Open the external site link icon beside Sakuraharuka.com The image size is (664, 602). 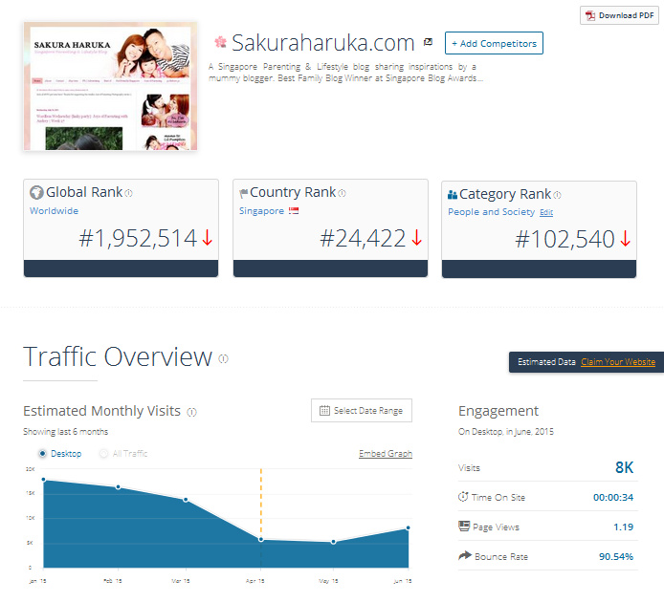coord(428,42)
